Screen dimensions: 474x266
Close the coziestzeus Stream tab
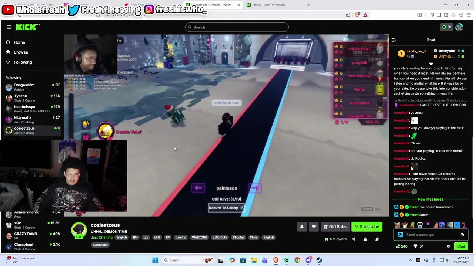click(238, 5)
